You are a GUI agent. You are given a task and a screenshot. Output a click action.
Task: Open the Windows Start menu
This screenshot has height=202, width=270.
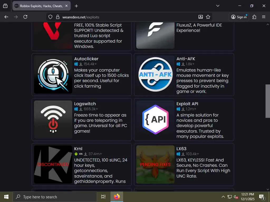[6, 197]
